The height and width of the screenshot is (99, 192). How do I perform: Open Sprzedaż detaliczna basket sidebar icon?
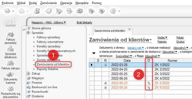(11, 49)
